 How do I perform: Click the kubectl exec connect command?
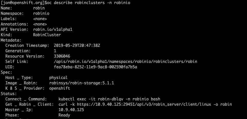[109, 99]
